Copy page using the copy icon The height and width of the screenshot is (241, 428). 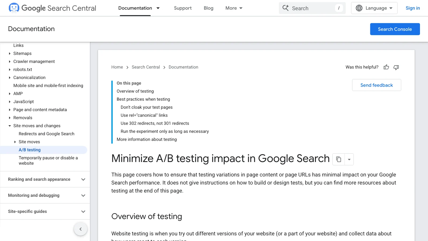pos(339,159)
